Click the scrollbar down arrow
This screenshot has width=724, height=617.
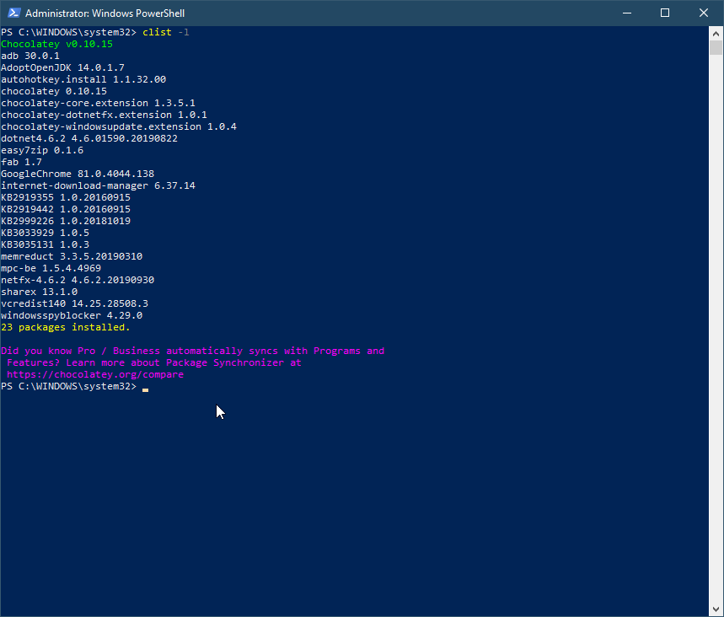(716, 609)
